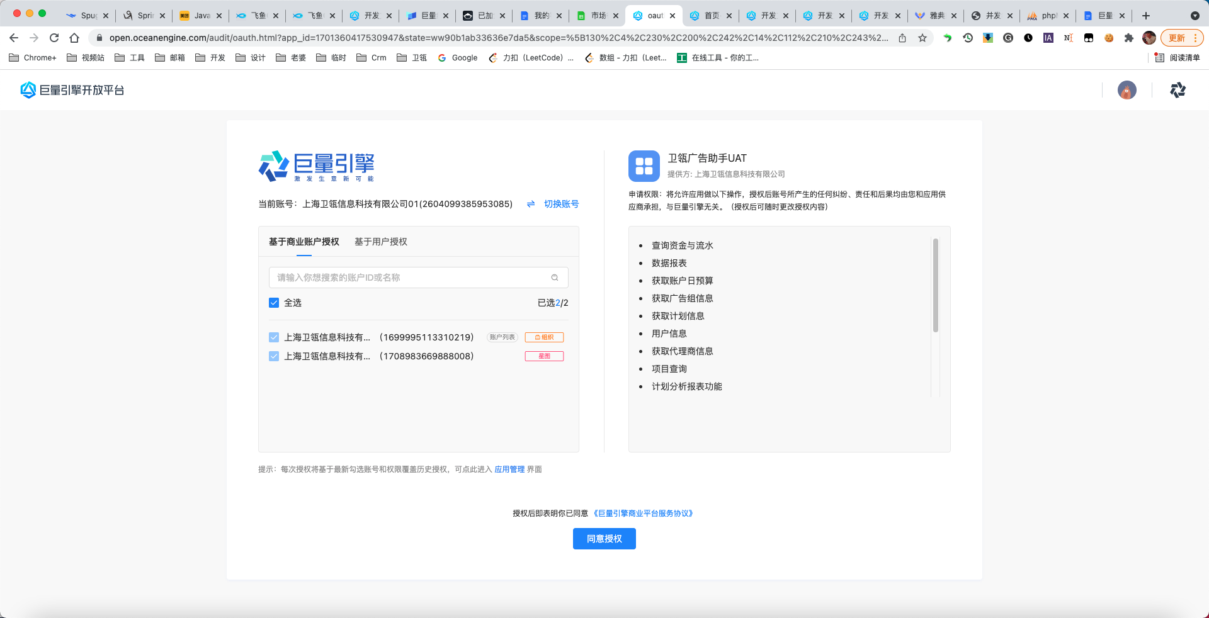Image resolution: width=1209 pixels, height=618 pixels.
Task: Click the share icon in address bar
Action: click(x=902, y=38)
